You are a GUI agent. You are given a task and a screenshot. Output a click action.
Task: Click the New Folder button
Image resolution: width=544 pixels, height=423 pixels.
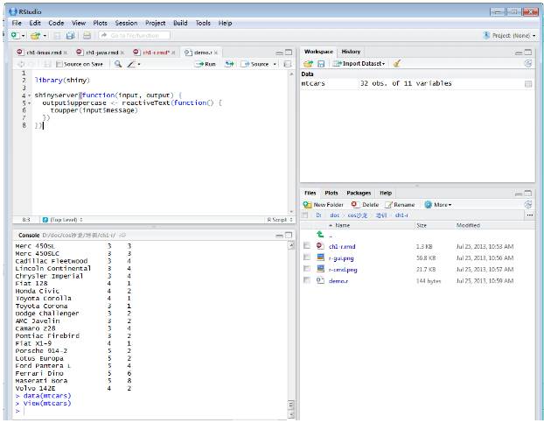324,205
